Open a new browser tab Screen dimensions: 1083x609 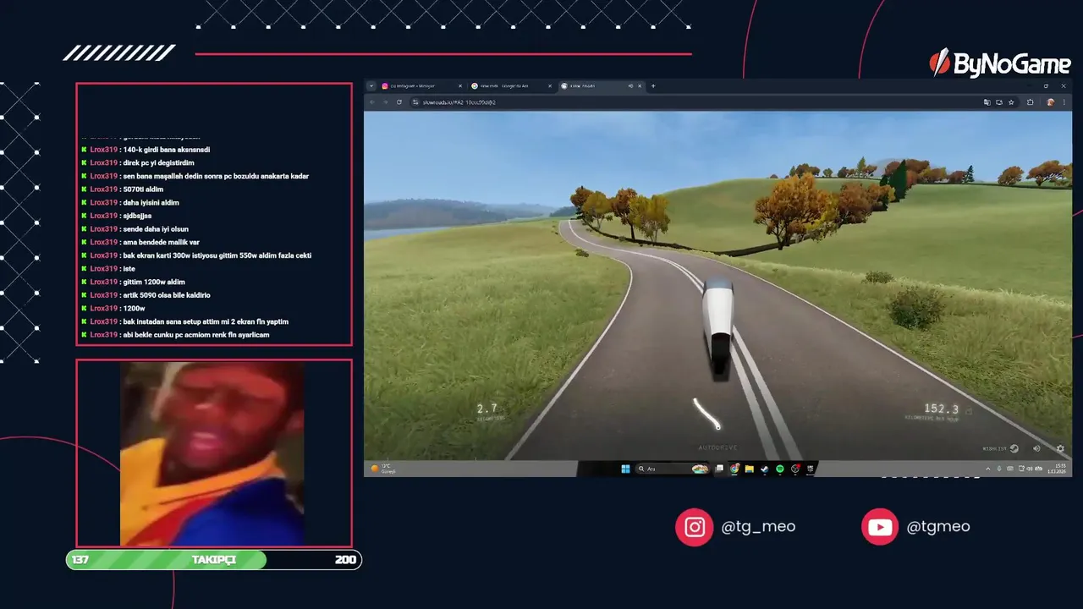(x=653, y=85)
